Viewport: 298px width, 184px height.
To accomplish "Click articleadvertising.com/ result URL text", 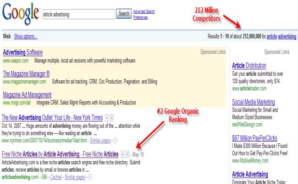I will pos(20,177).
